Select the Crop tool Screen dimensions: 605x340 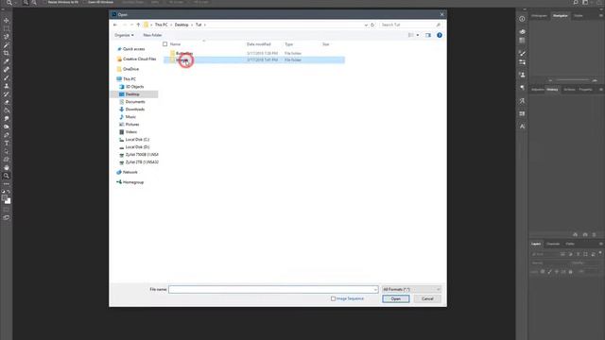click(7, 53)
